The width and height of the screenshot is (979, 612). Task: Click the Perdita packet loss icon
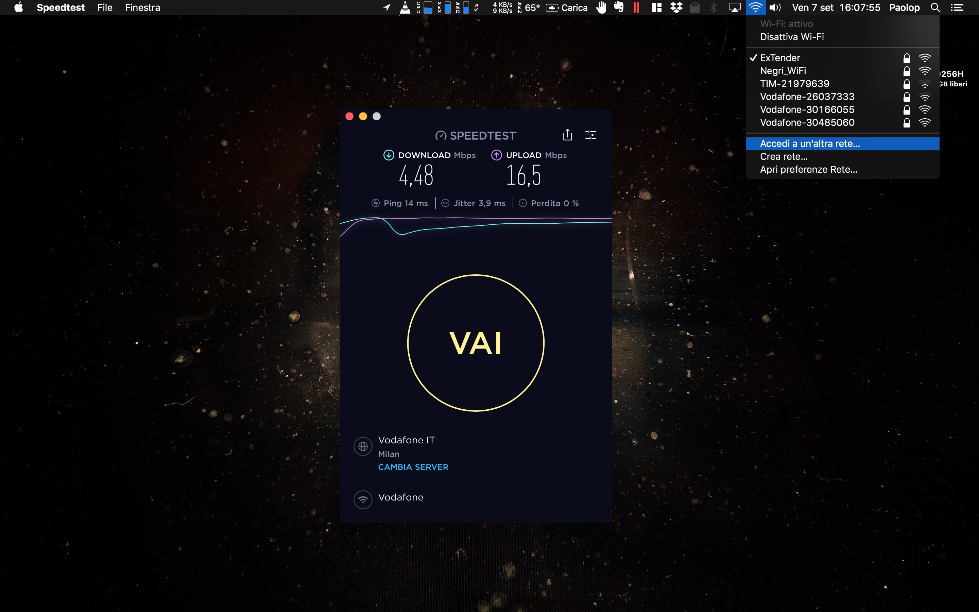pyautogui.click(x=523, y=203)
